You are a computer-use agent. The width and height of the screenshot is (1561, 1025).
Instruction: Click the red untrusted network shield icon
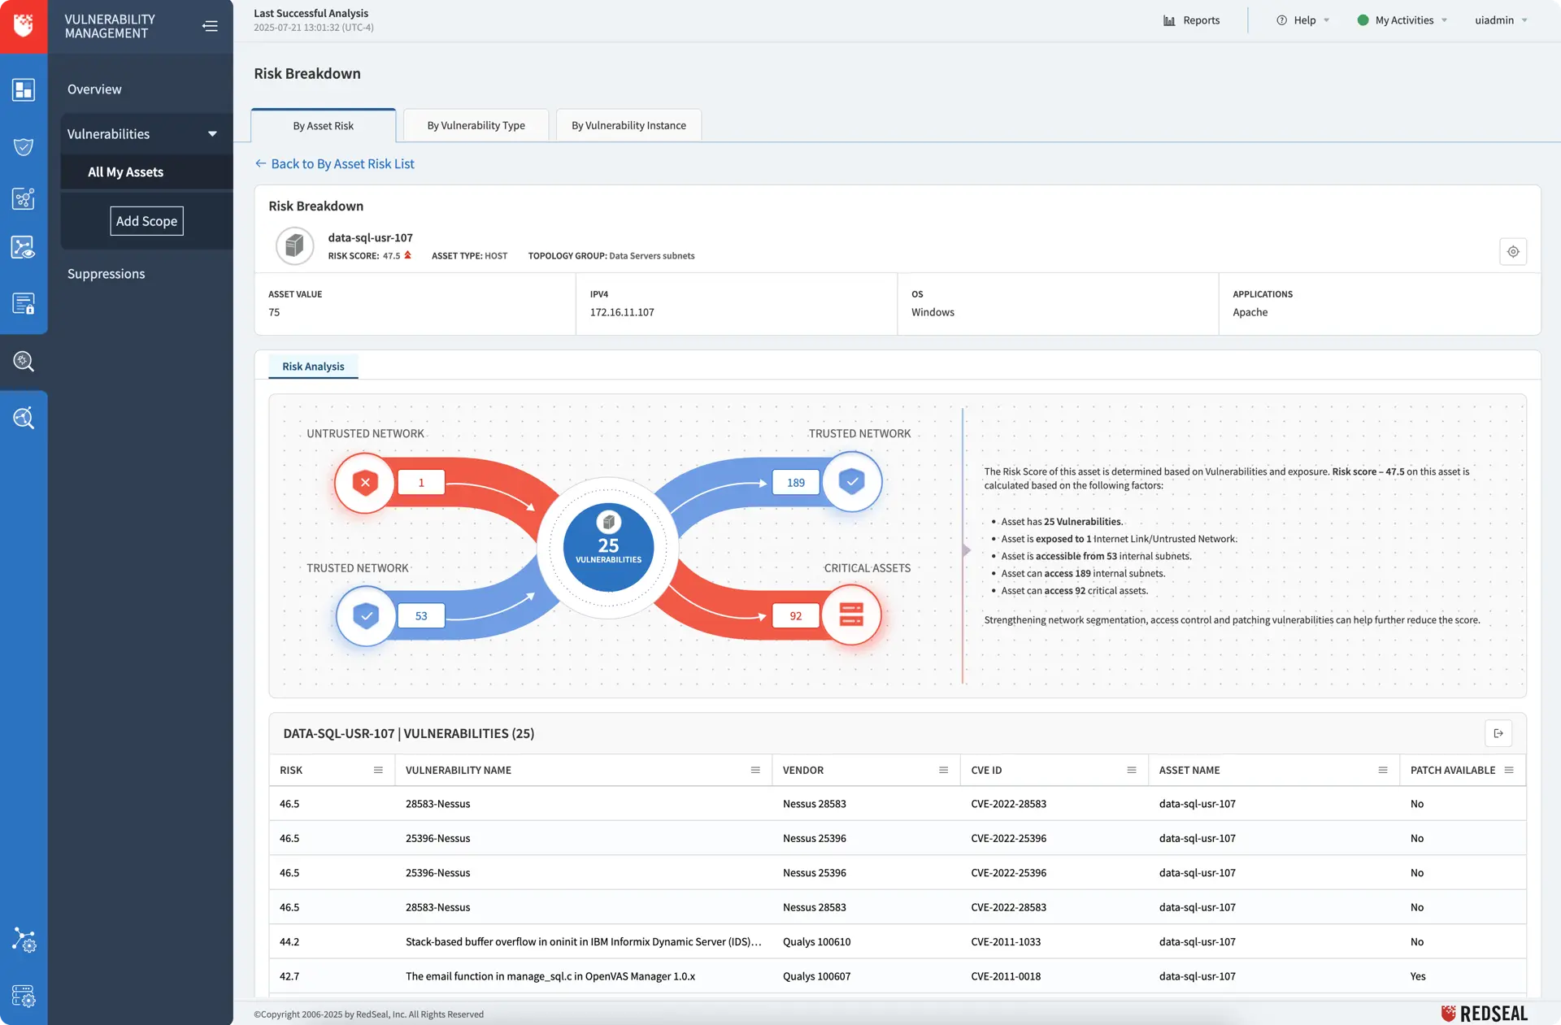tap(365, 483)
